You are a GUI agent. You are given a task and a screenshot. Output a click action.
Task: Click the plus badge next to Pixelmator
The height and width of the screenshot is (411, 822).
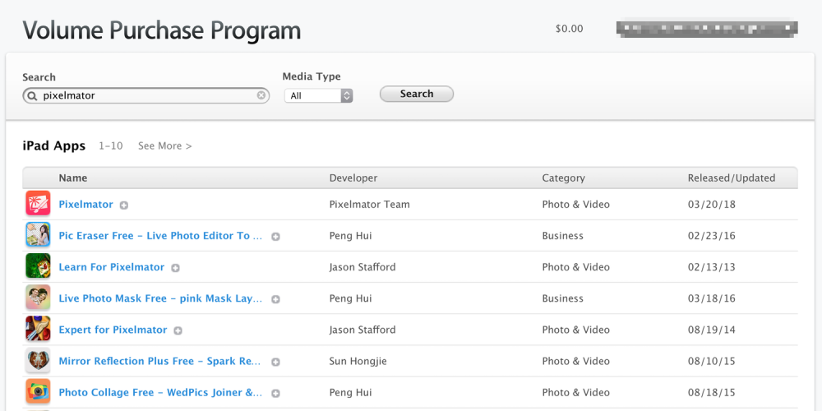(x=124, y=205)
